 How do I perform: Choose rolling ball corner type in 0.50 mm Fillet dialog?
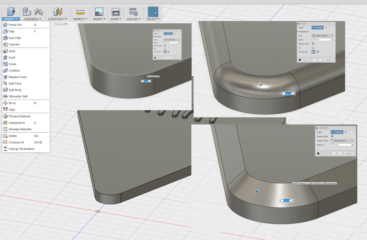point(313,52)
